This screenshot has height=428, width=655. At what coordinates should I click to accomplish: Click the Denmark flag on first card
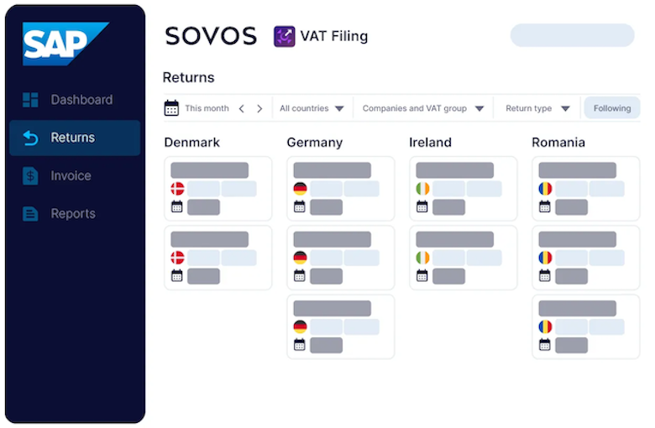(177, 189)
